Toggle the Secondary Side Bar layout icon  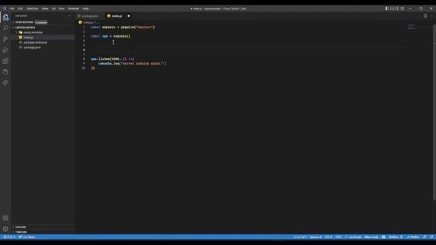397,9
